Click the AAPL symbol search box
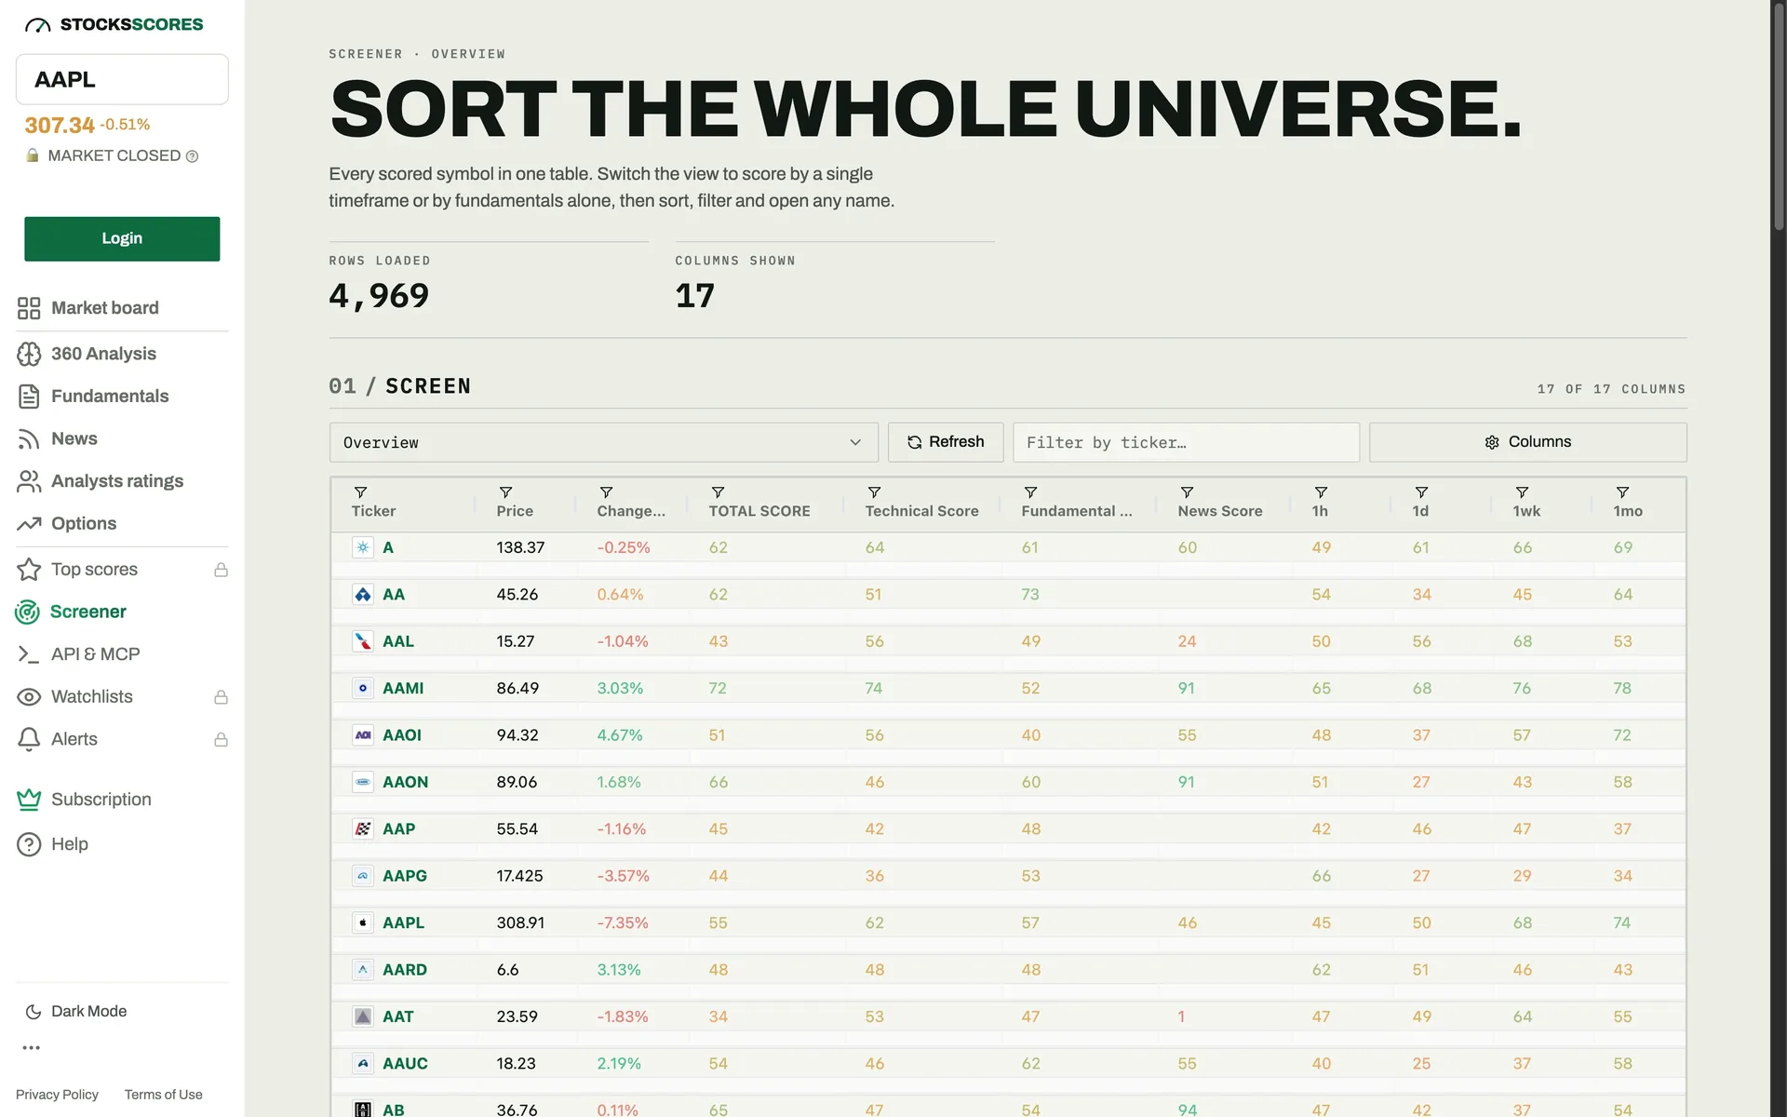Viewport: 1787px width, 1117px height. click(122, 80)
